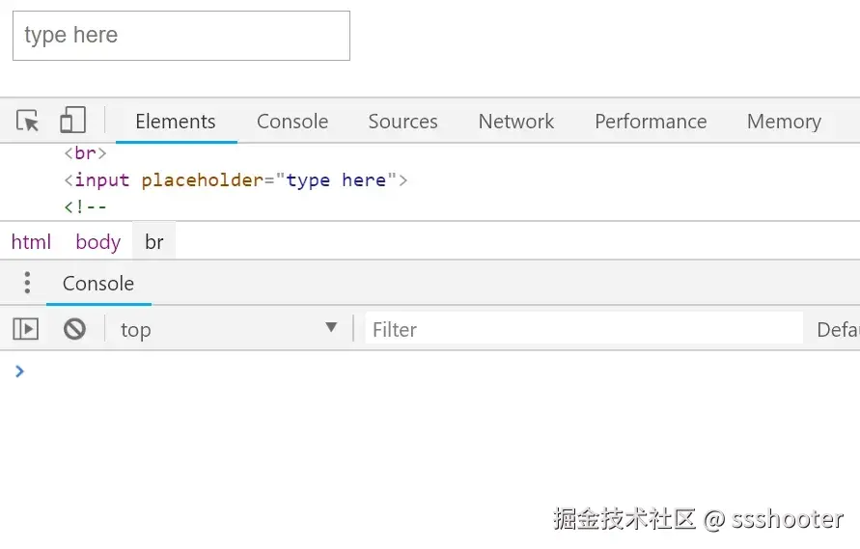Open the Network tab
This screenshot has height=549, width=860.
coord(516,122)
